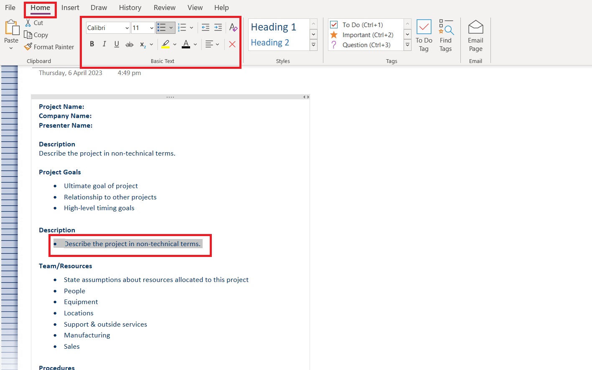
Task: Open the History menu
Action: tap(130, 7)
